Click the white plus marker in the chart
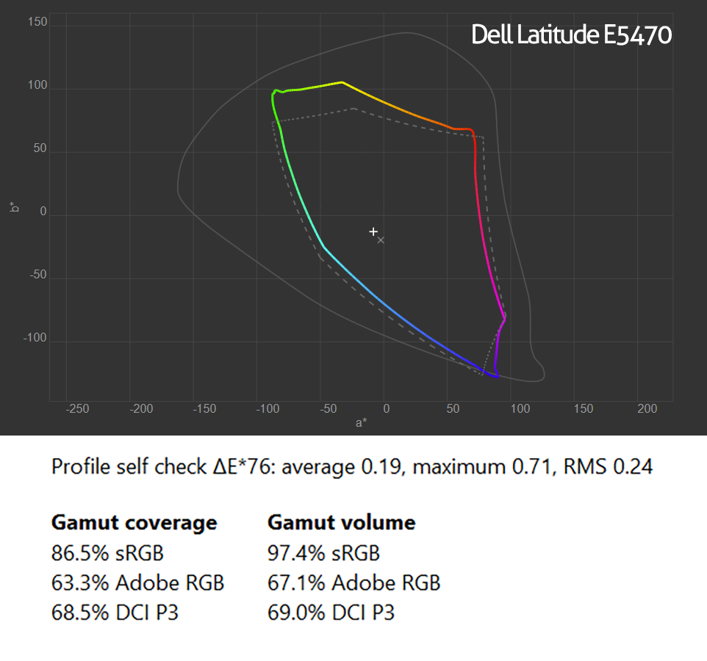 coord(373,231)
